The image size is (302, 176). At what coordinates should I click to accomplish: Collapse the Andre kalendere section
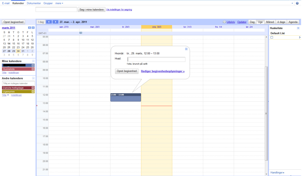(33, 78)
